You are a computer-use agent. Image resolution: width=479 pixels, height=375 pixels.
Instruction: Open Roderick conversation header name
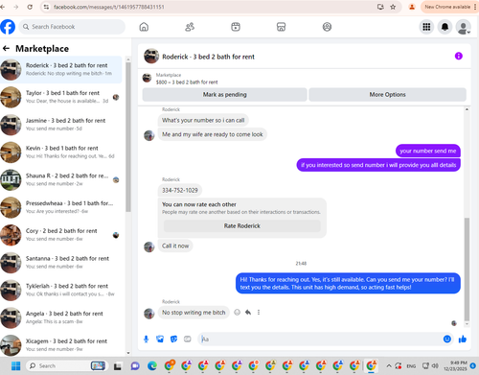coord(208,57)
